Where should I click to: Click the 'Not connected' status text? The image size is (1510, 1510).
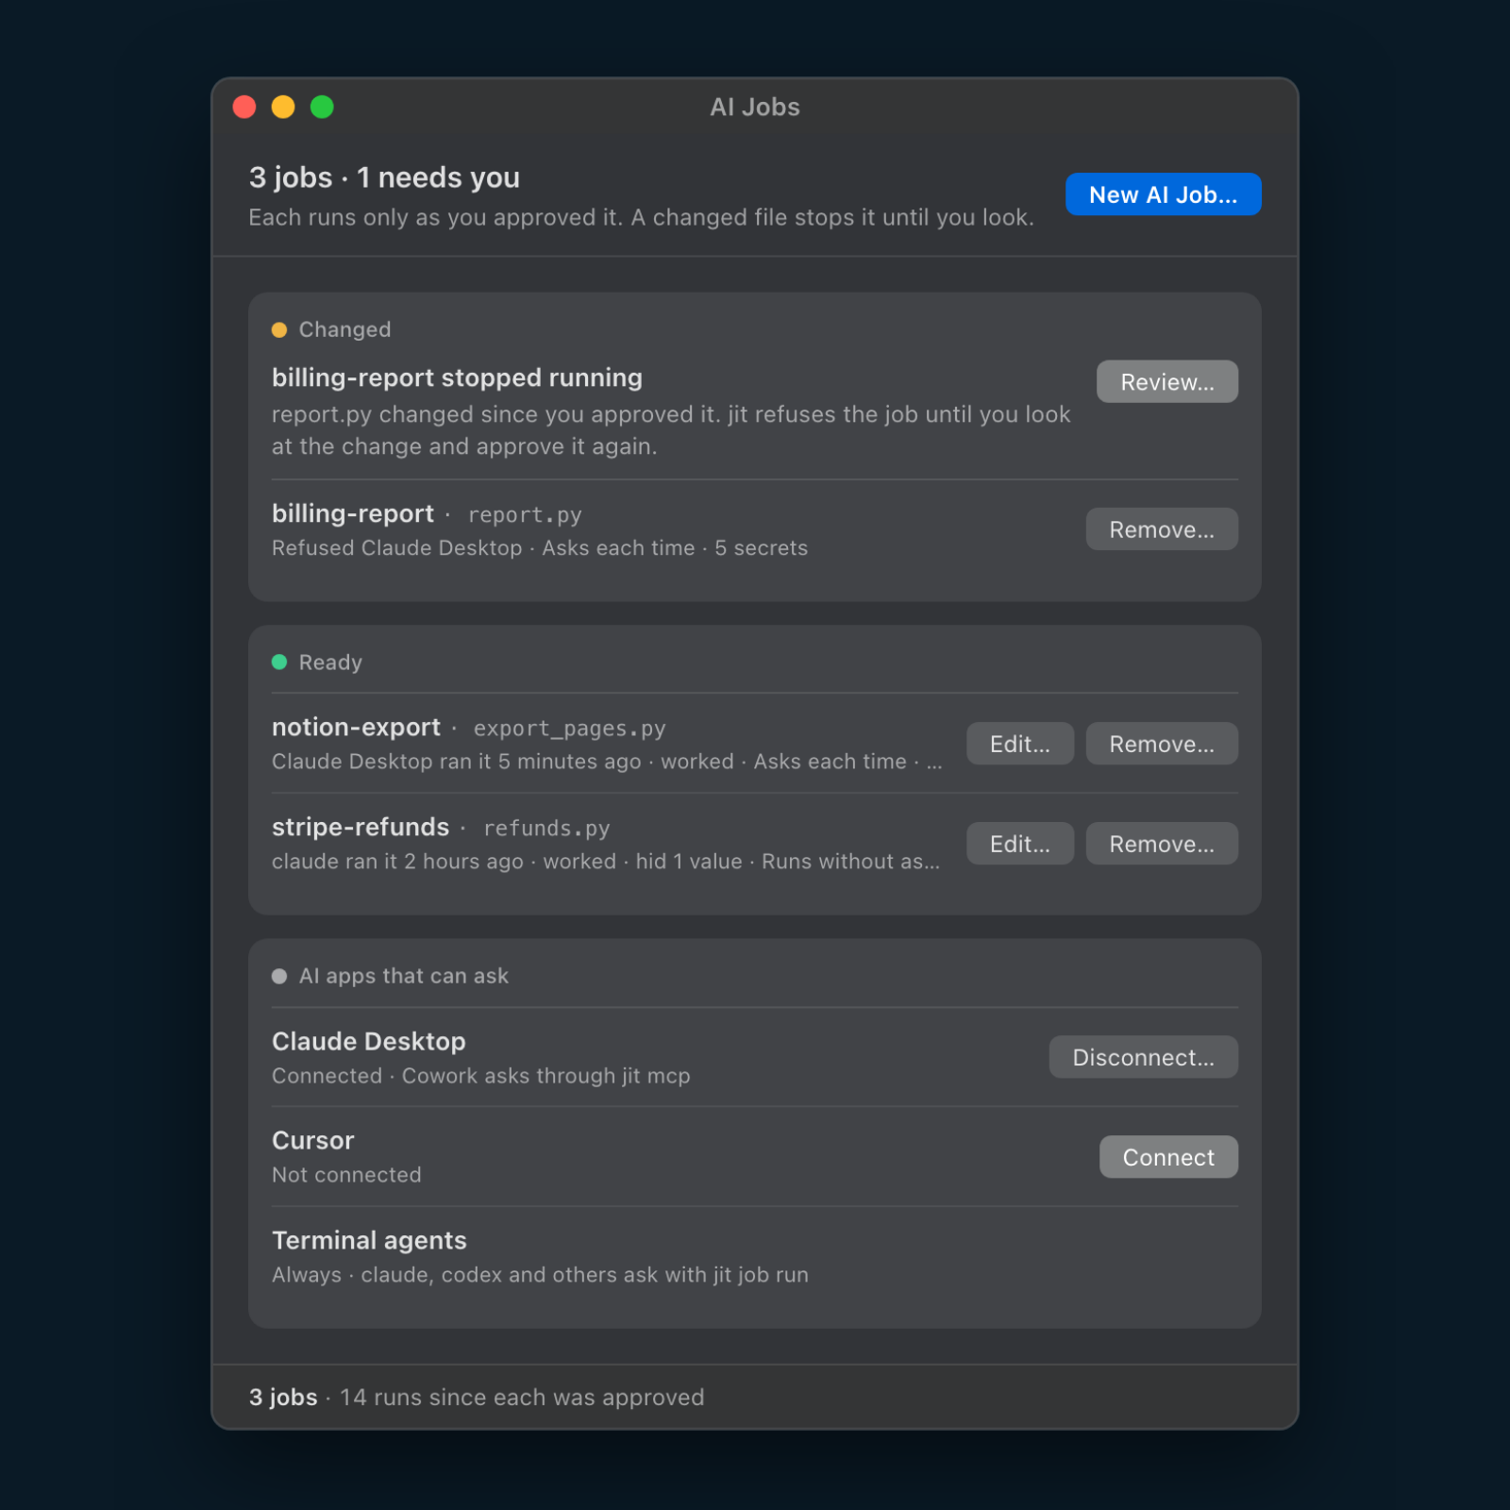click(346, 1175)
